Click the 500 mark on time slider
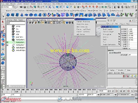The width and height of the screenshot is (138, 103). tap(51, 90)
